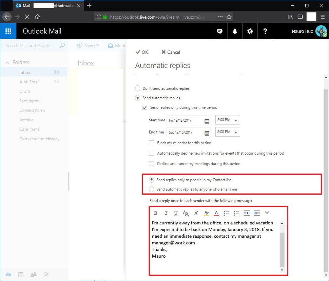Image resolution: width=329 pixels, height=281 pixels.
Task: Open the Start time 2:00 PM dropdown
Action: pyautogui.click(x=228, y=120)
